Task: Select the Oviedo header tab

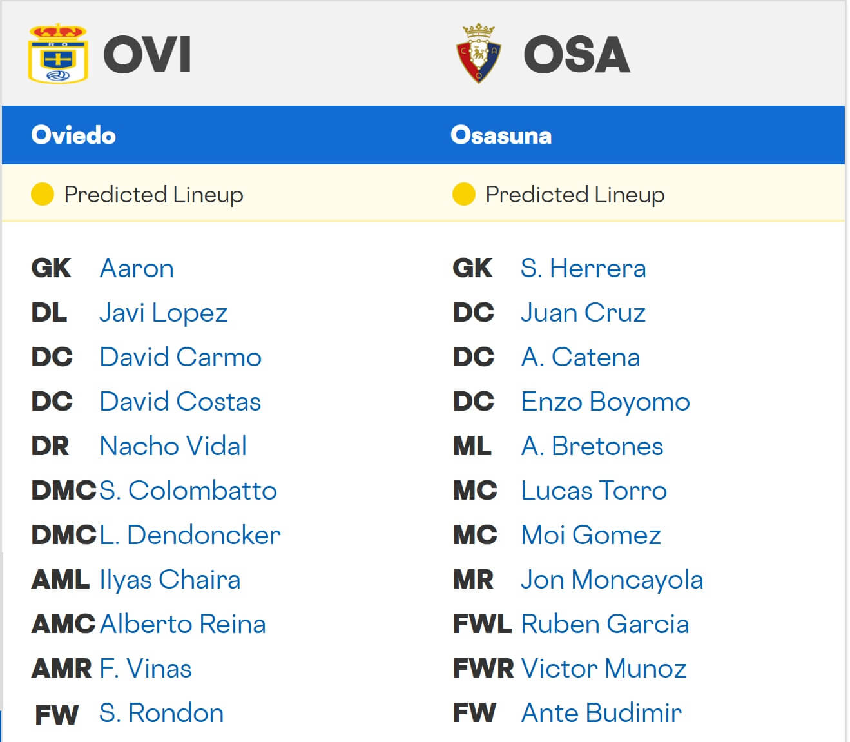Action: click(x=73, y=135)
